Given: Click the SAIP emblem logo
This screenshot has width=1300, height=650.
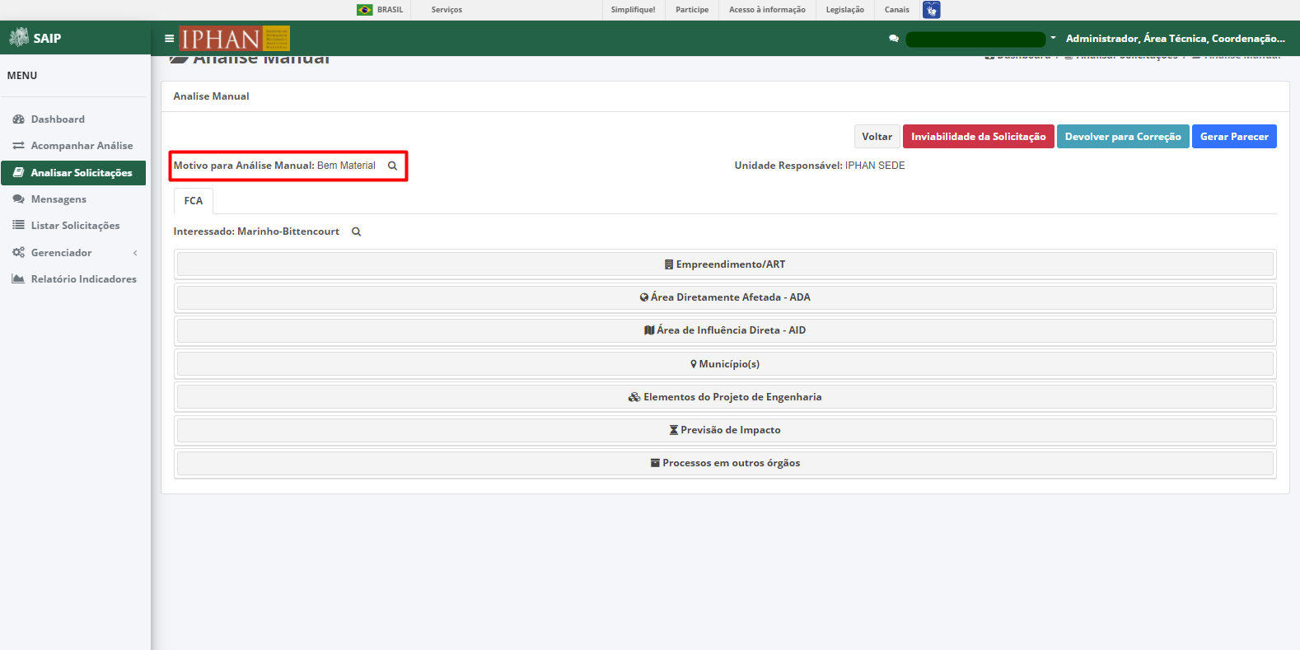Looking at the screenshot, I should [x=19, y=37].
